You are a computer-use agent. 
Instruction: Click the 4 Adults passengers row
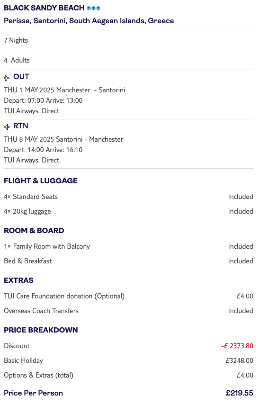(128, 60)
